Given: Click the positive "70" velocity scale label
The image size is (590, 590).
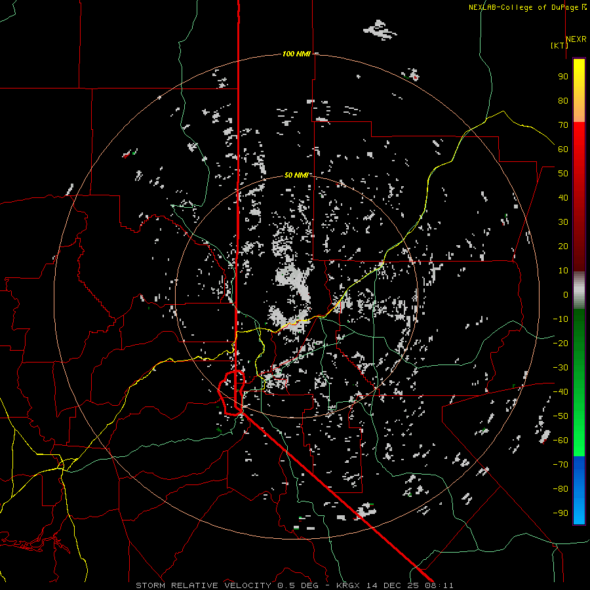Looking at the screenshot, I should (x=563, y=125).
